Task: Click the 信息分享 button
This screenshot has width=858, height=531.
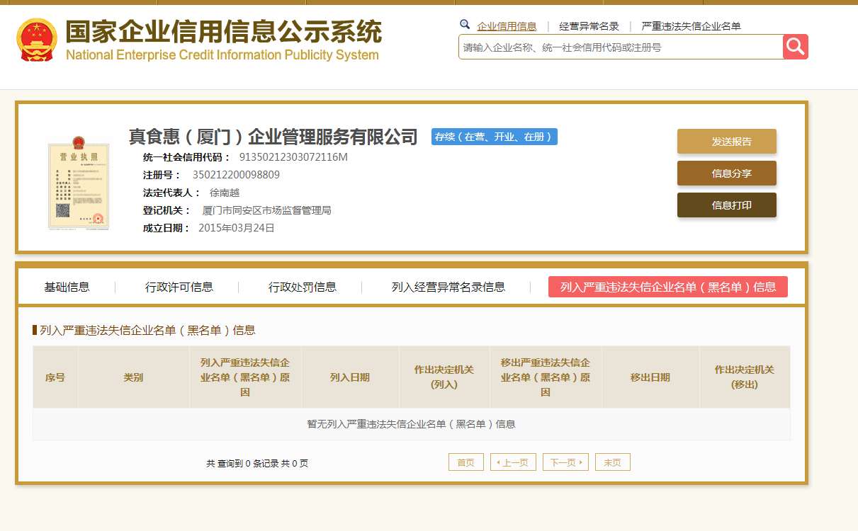Action: tap(727, 173)
